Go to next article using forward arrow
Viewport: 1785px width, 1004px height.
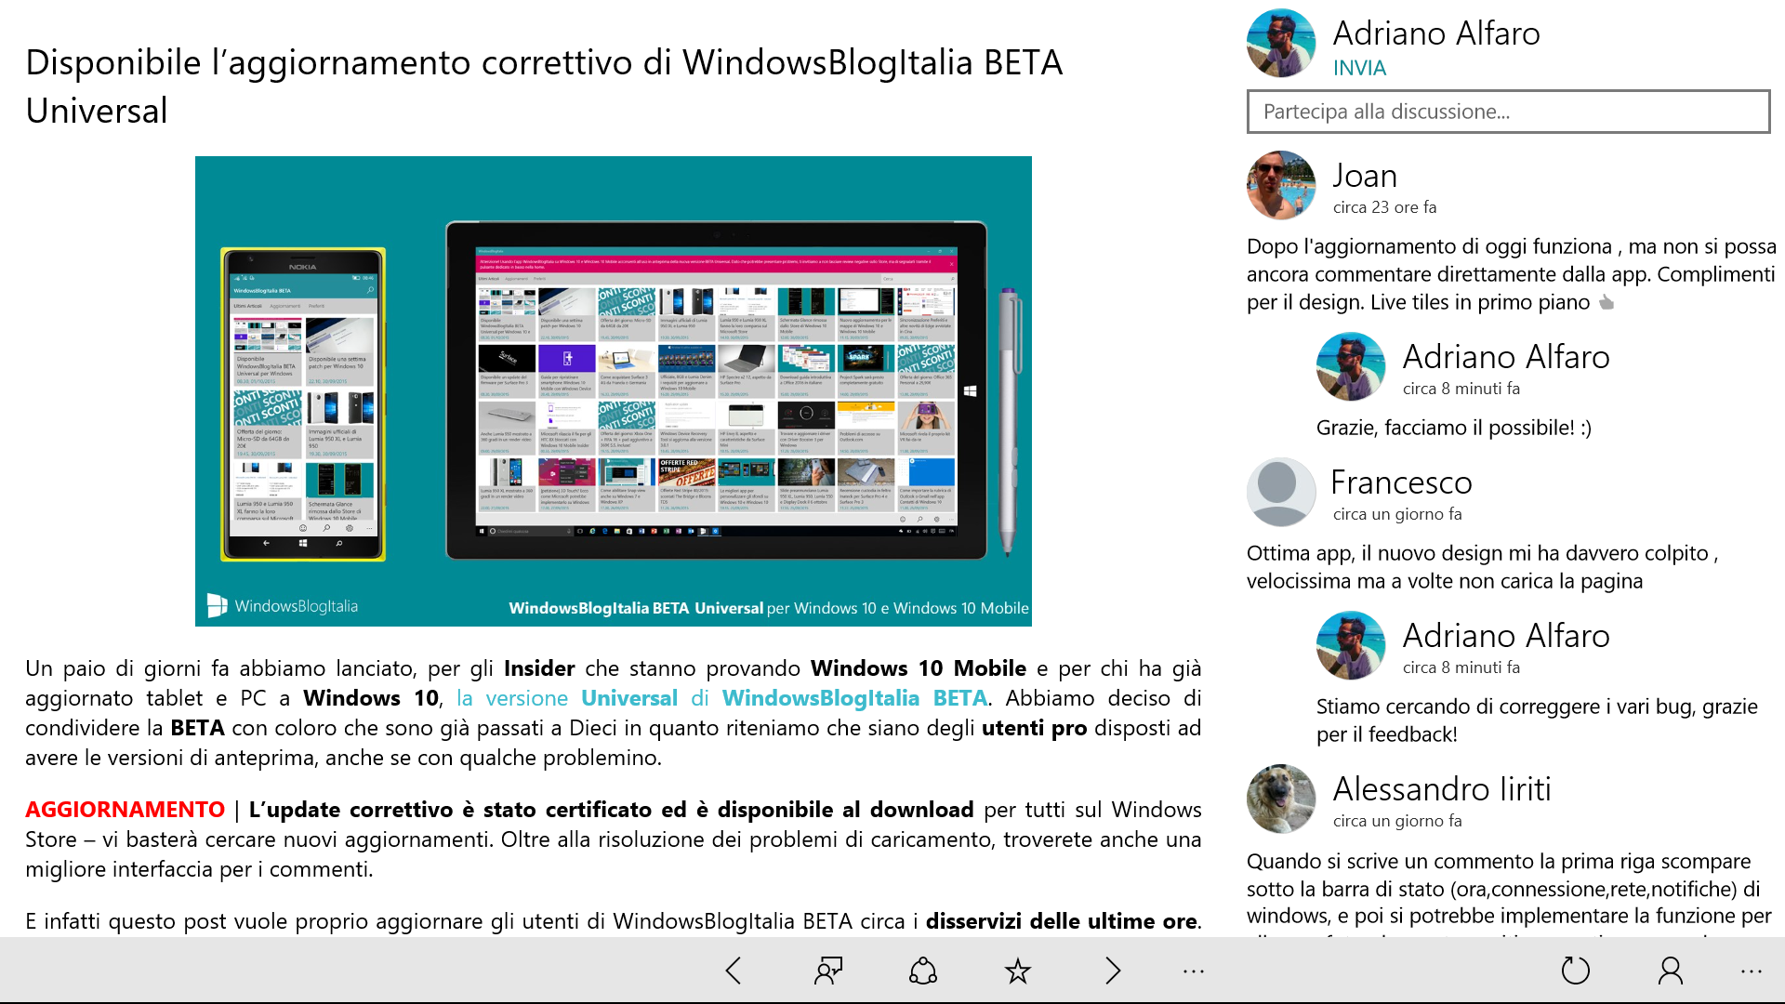1113,971
